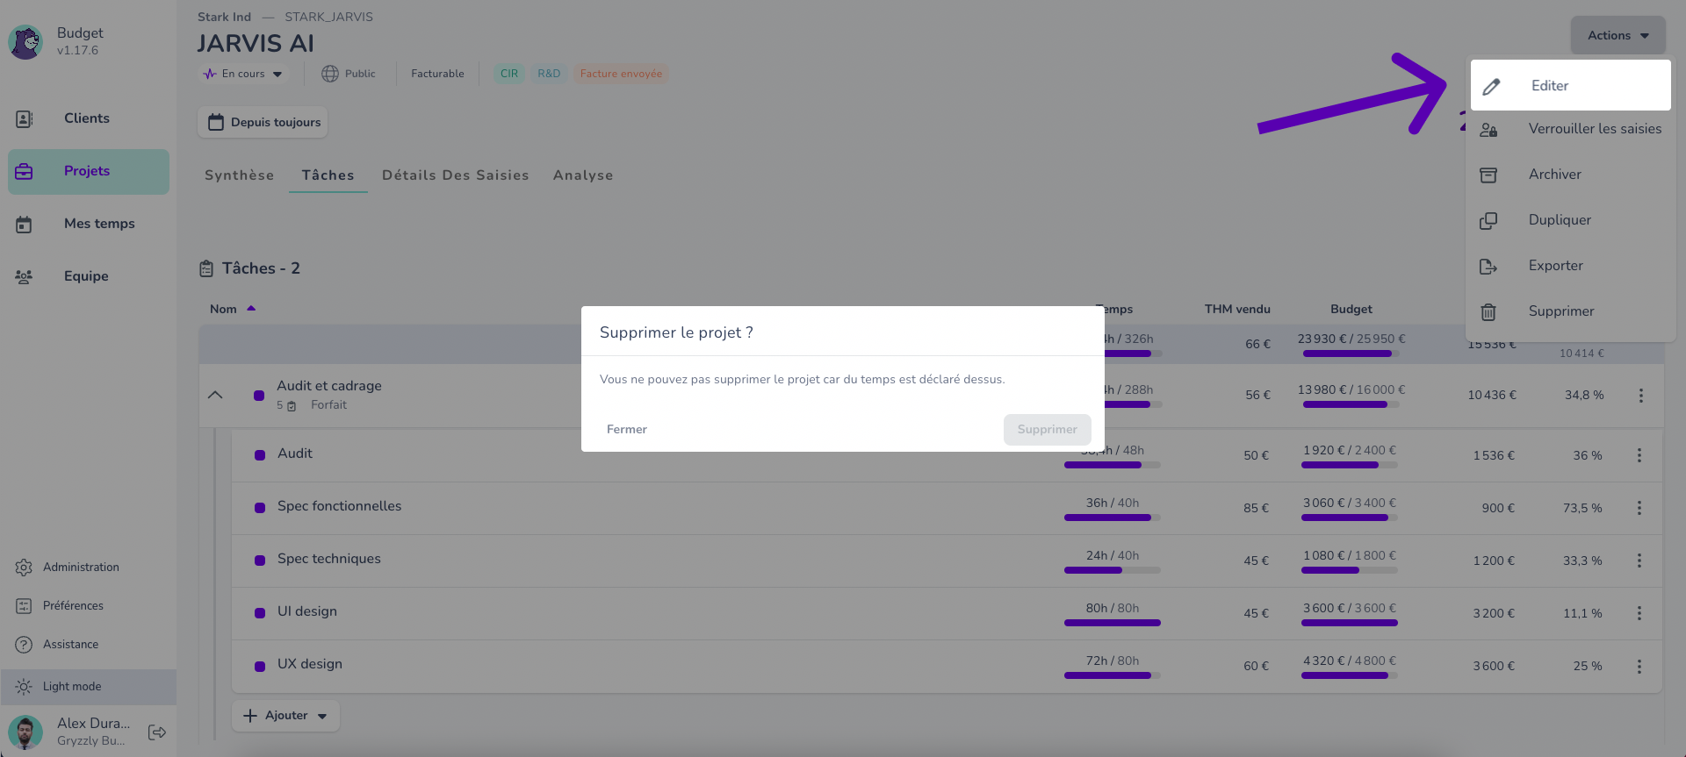Choose Dupliquer from the Actions menu
The width and height of the screenshot is (1686, 757).
coord(1570,221)
